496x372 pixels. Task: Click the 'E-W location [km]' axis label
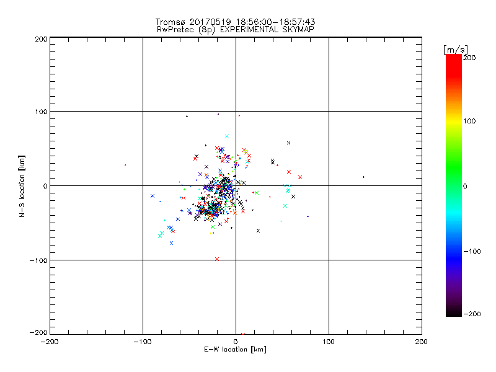pyautogui.click(x=235, y=350)
